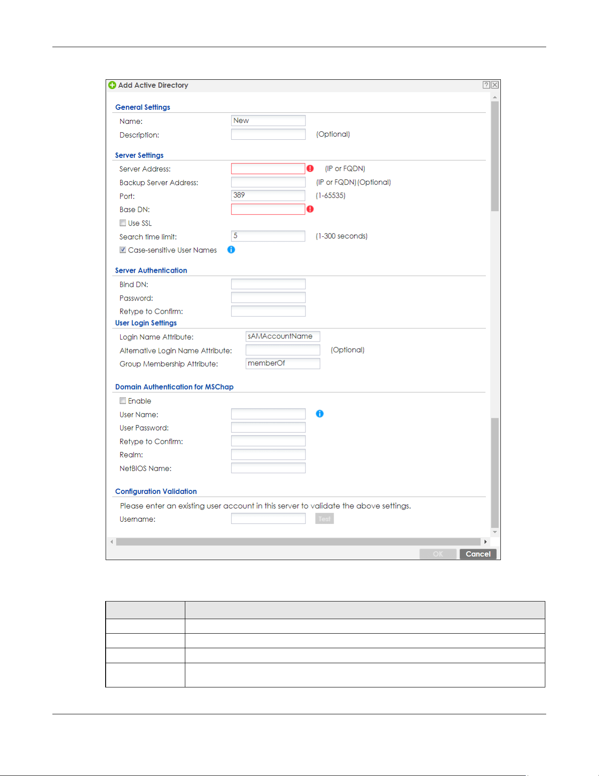Click the green plus Add Active Directory icon
Image resolution: width=599 pixels, height=776 pixels.
pyautogui.click(x=112, y=85)
